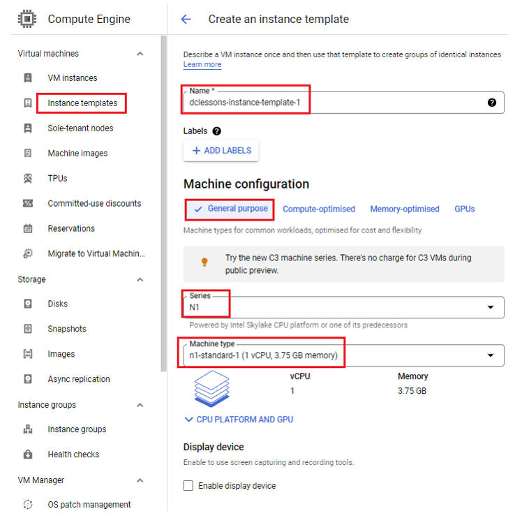
Task: Open the VM instances icon in sidebar
Action: (x=28, y=78)
